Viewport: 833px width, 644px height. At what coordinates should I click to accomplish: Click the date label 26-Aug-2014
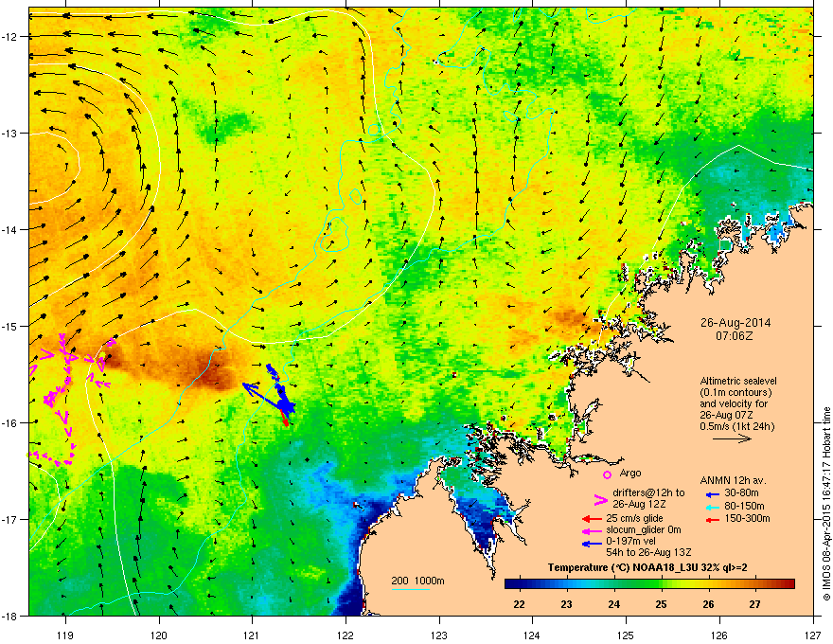point(736,323)
